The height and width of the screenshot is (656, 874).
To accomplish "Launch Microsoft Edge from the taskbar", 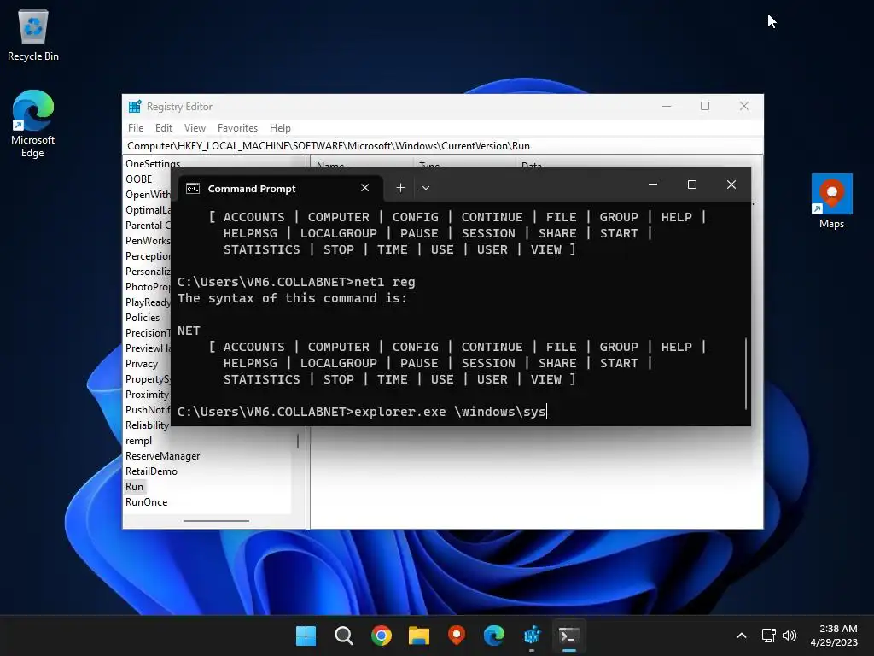I will [494, 635].
